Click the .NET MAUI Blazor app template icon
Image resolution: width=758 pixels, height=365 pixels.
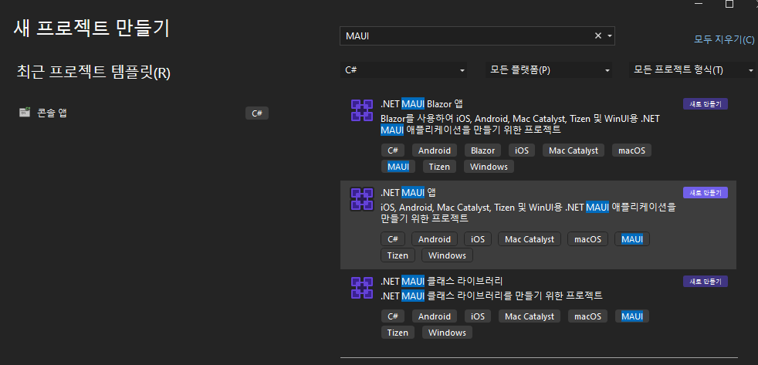tap(361, 110)
